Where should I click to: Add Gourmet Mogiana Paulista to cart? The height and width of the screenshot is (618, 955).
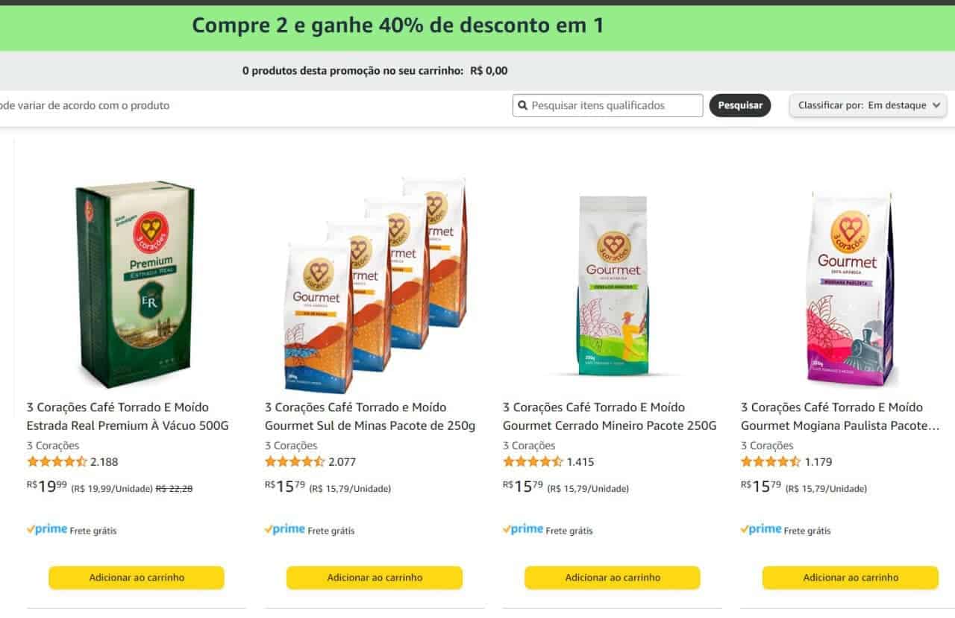click(x=851, y=578)
